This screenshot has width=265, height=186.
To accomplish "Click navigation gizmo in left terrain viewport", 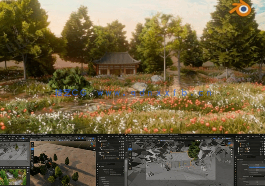I will (92, 145).
